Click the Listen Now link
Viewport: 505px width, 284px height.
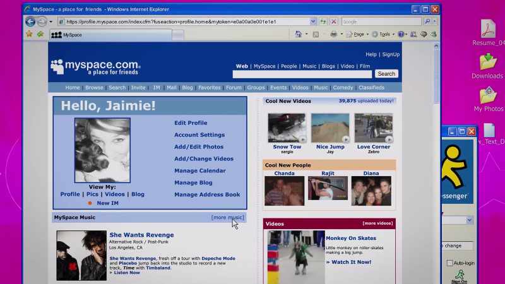point(127,273)
